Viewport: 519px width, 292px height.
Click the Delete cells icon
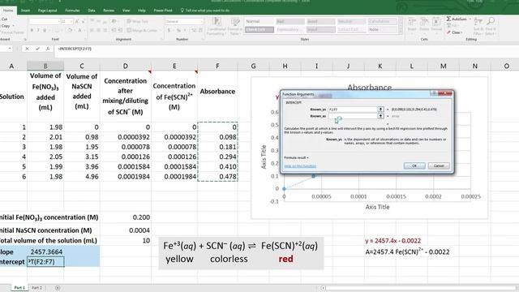pyautogui.click(x=424, y=23)
